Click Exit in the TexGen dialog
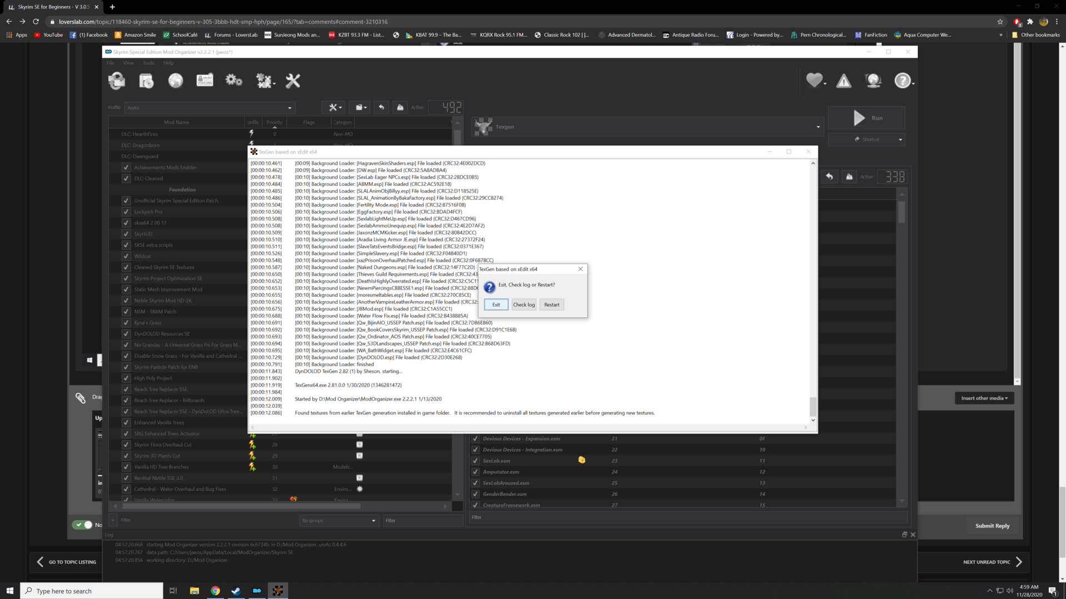1066x599 pixels. coord(496,304)
